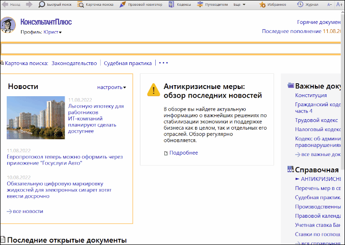
Task: Click Последнее пополнение date link
Action: click(301, 31)
